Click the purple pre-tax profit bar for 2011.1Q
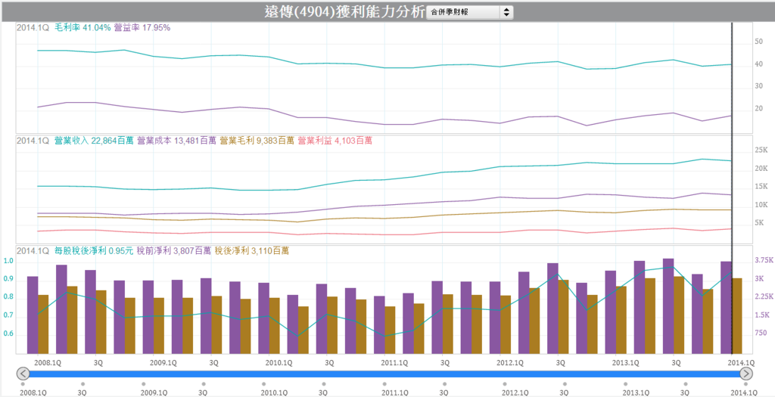The image size is (775, 397). [x=379, y=324]
